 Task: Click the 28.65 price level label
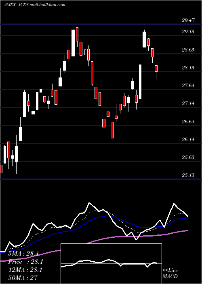coord(188,50)
